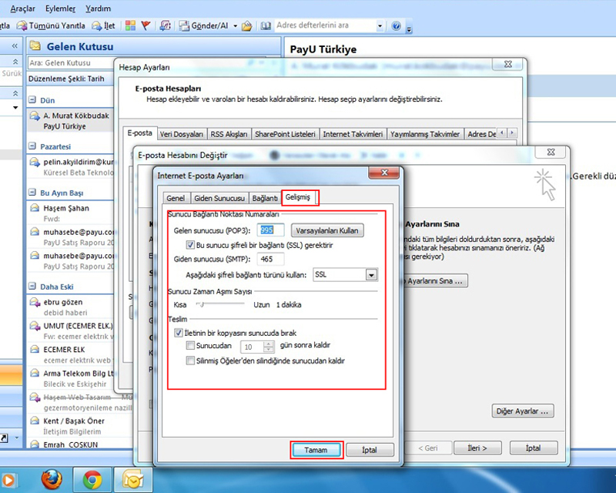This screenshot has width=616, height=493.
Task: Collapse the Dün group
Action: click(x=32, y=100)
